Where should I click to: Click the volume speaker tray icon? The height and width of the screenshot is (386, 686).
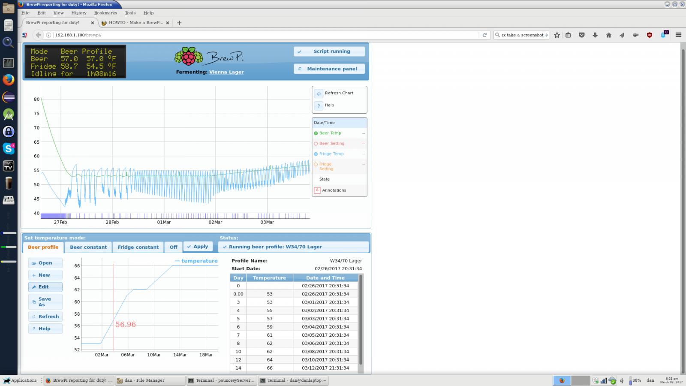pos(622,380)
